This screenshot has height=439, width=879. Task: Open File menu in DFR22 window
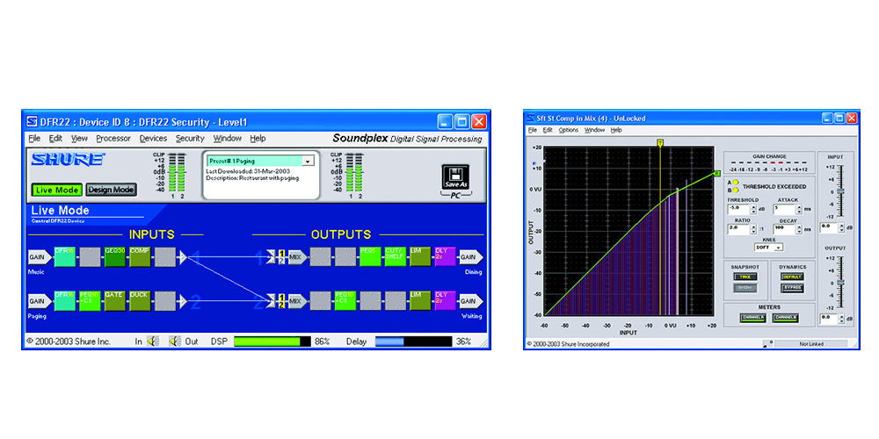tap(34, 139)
